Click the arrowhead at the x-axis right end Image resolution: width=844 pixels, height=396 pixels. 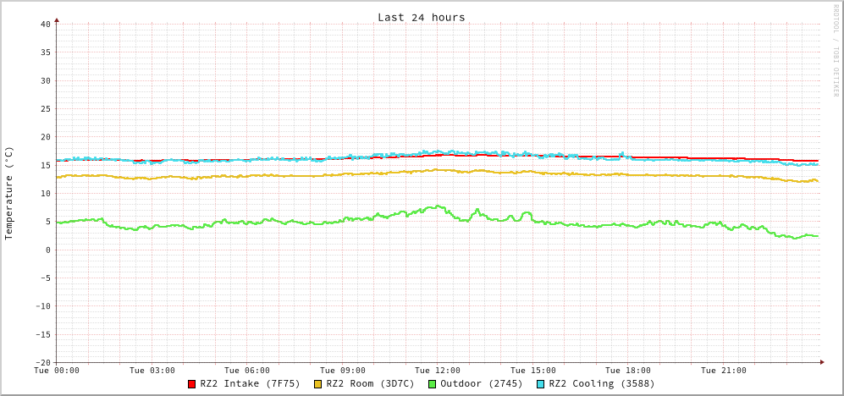click(x=821, y=362)
